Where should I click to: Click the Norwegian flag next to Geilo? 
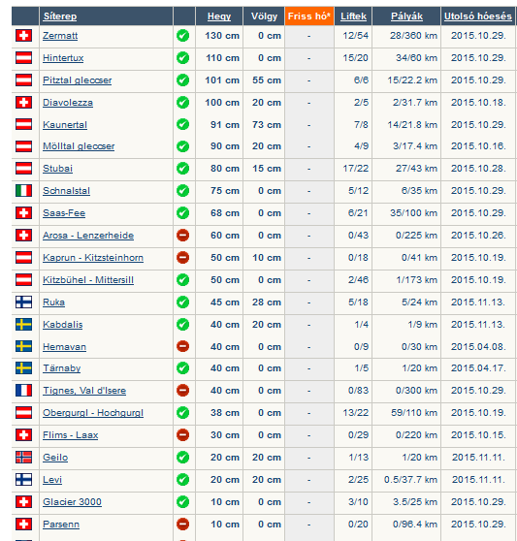[x=24, y=458]
